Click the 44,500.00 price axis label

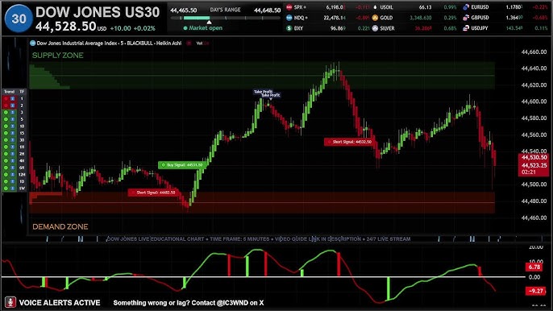click(x=534, y=185)
